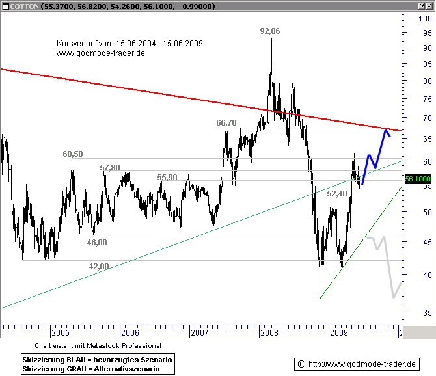Click the 45 value on price axis
436x376 pixels.
[428, 243]
